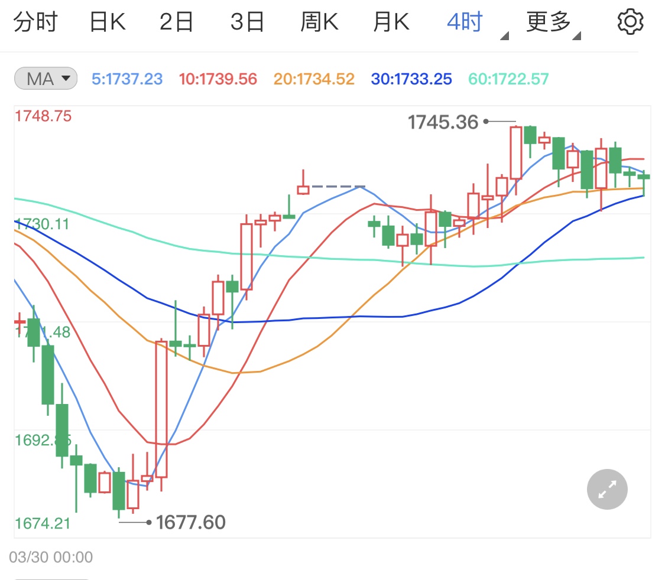
Task: Open the MA indicator dropdown
Action: (x=46, y=78)
